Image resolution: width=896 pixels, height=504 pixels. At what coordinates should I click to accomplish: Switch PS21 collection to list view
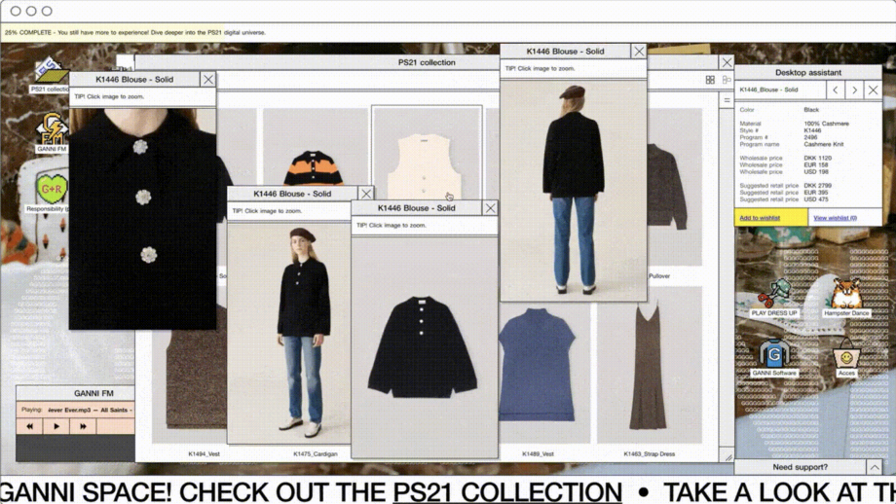pyautogui.click(x=727, y=80)
